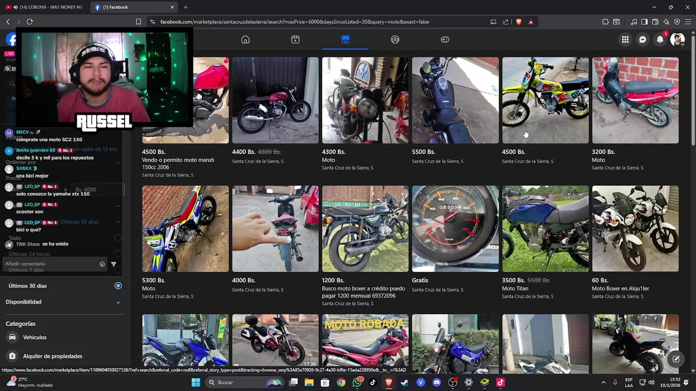The image size is (696, 391).
Task: Open the Marketplace tab icon
Action: [345, 40]
